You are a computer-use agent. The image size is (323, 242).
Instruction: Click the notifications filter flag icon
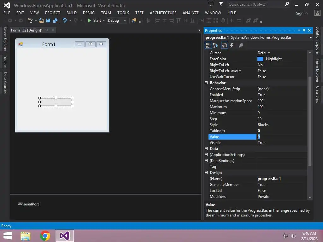tap(221, 4)
